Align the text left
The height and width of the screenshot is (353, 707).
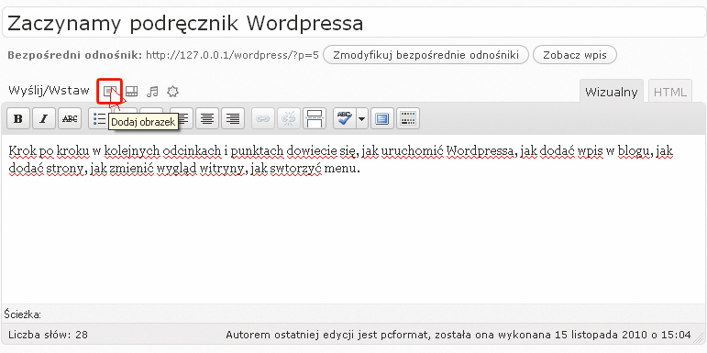tap(183, 118)
